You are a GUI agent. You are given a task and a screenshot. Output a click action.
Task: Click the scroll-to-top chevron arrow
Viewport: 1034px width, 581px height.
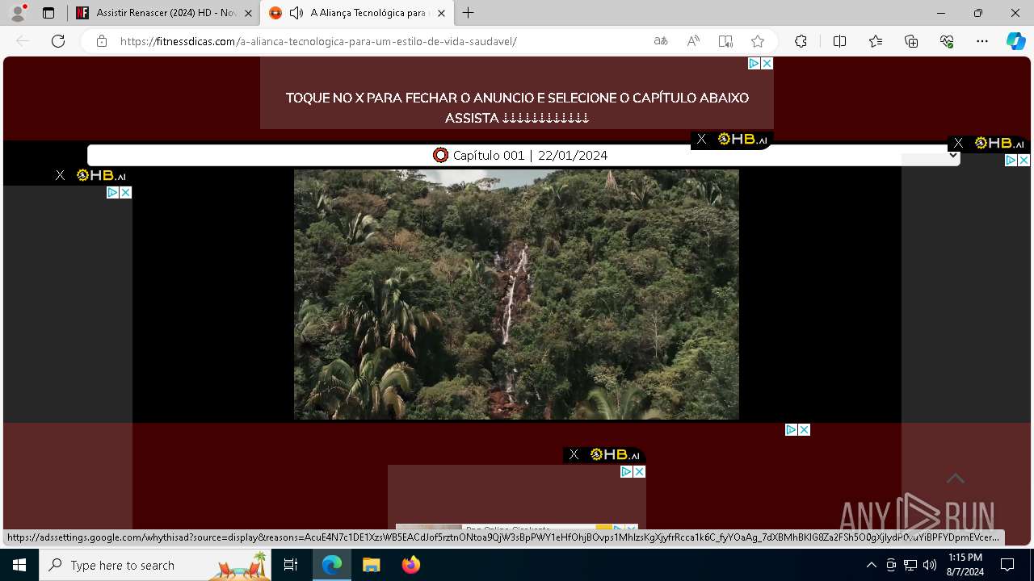[956, 479]
